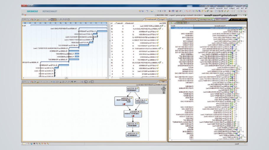Screen dimensions: 269x150
Task: Open dropdown arrow beside Manufacturing Process Planner title
Action: [x=244, y=15]
